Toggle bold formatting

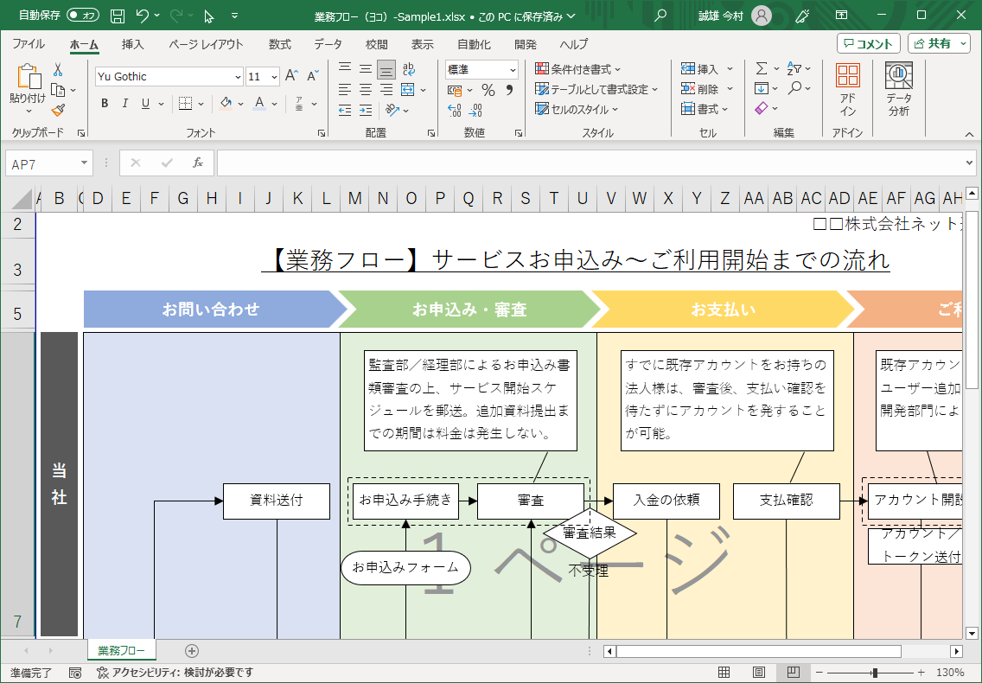pos(104,103)
